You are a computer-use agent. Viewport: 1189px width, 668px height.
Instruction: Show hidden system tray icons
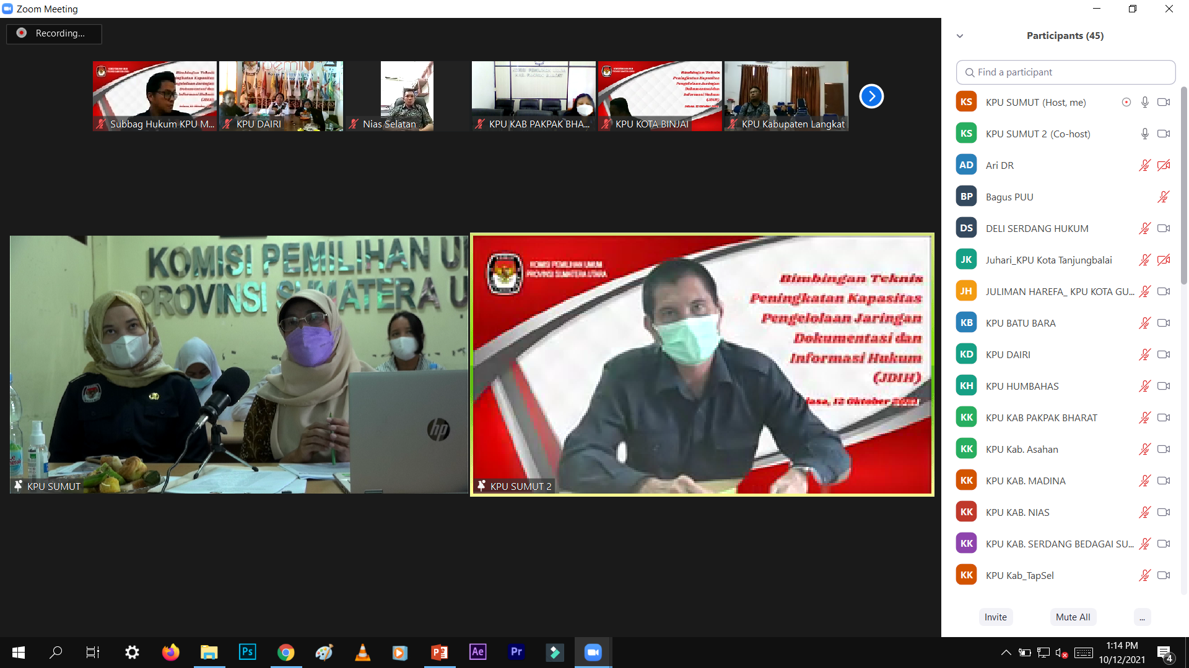click(1006, 653)
